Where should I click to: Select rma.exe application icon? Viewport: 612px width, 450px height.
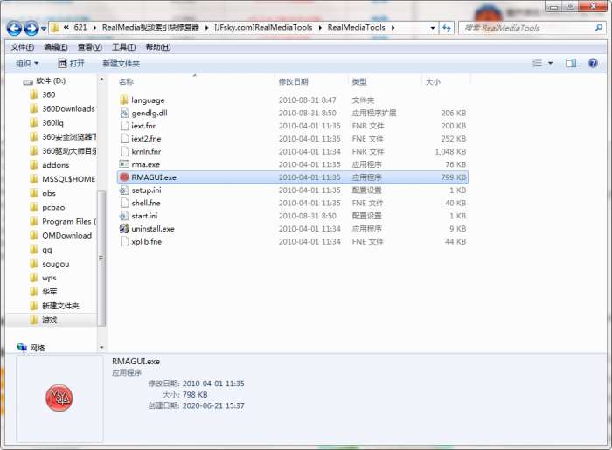pos(124,164)
